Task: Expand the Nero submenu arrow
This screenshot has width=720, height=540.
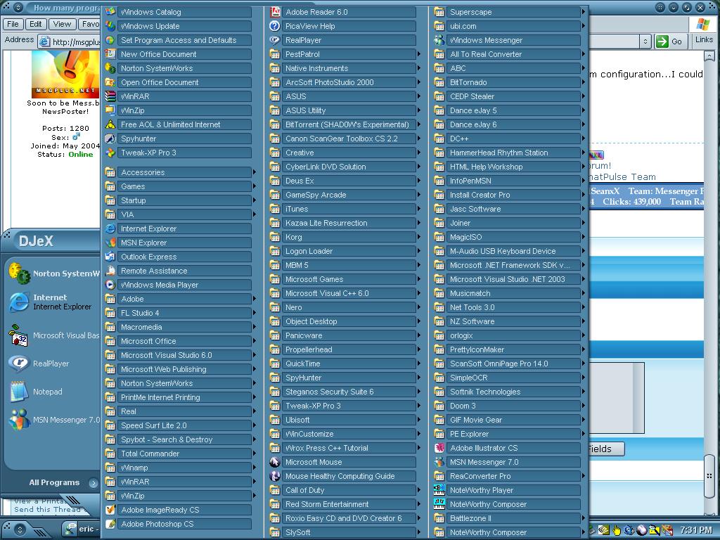Action: pyautogui.click(x=419, y=307)
